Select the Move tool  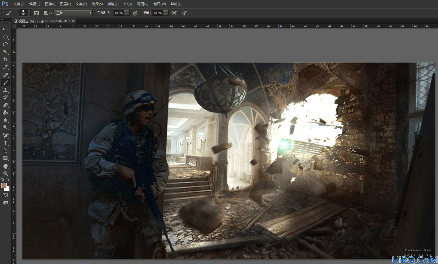point(5,29)
